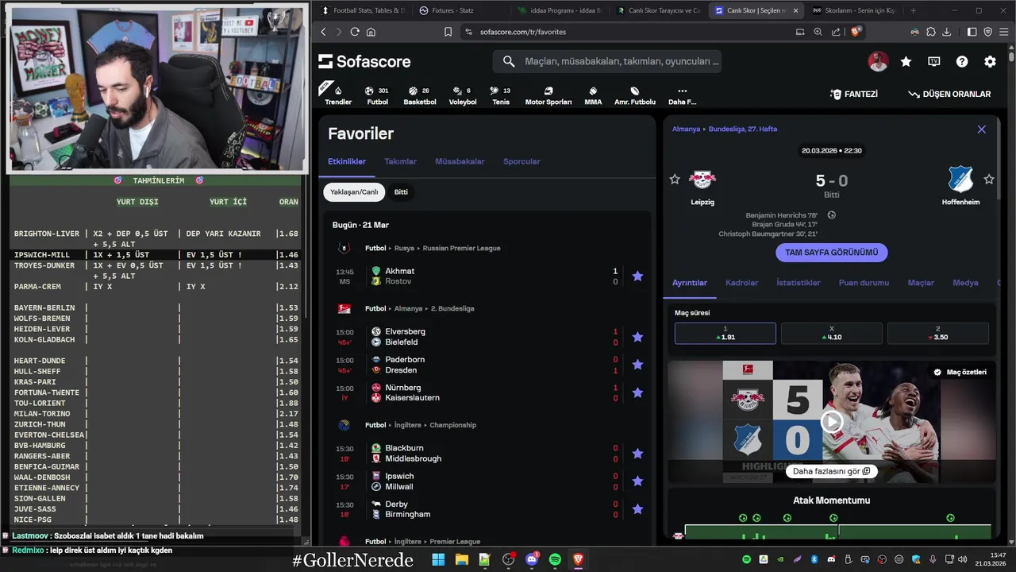Open Discord from the taskbar
1016x572 pixels.
[x=532, y=560]
